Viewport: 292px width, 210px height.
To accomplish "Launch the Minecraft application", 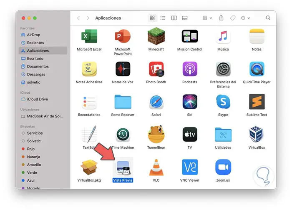I will (156, 36).
